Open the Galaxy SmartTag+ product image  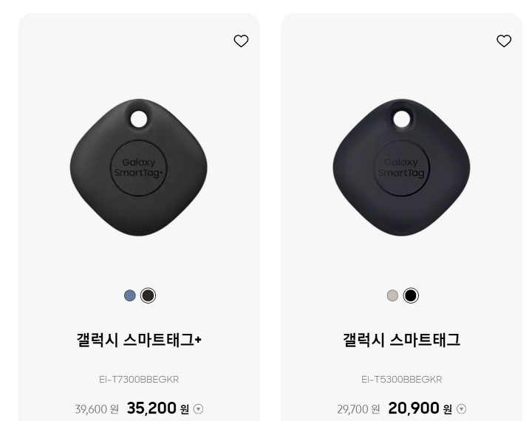click(x=139, y=167)
